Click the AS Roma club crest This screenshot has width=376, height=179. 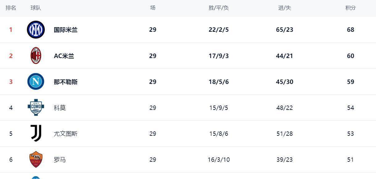coord(36,159)
